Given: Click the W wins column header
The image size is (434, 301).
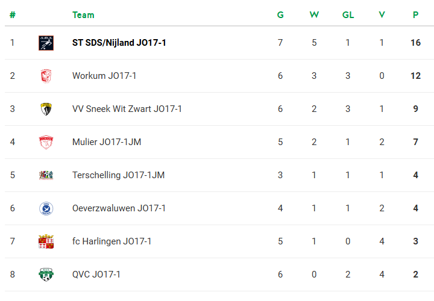Looking at the screenshot, I should point(314,15).
